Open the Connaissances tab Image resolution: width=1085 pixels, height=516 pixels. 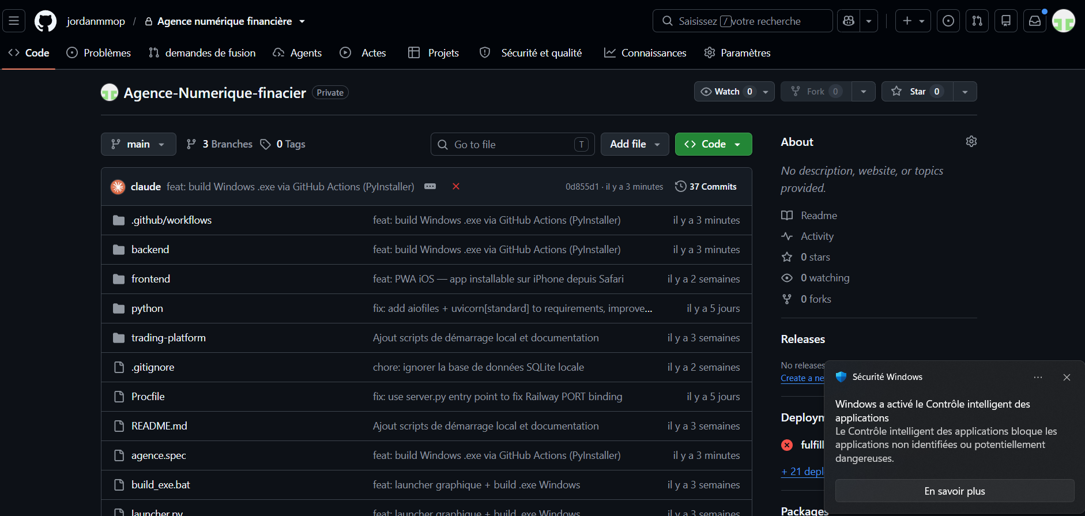pyautogui.click(x=645, y=52)
